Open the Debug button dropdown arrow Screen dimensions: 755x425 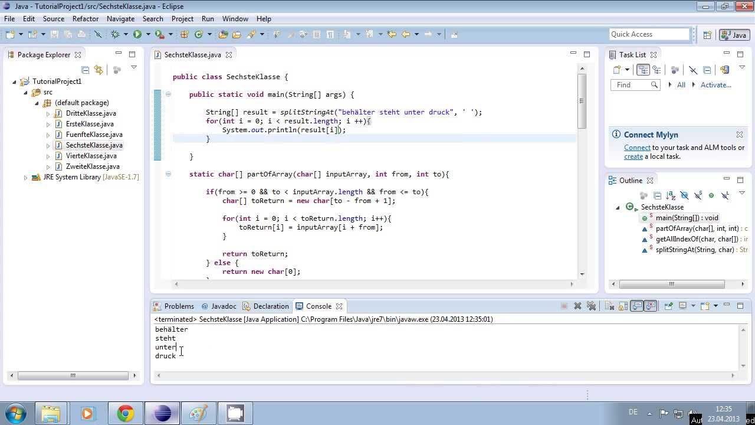126,34
